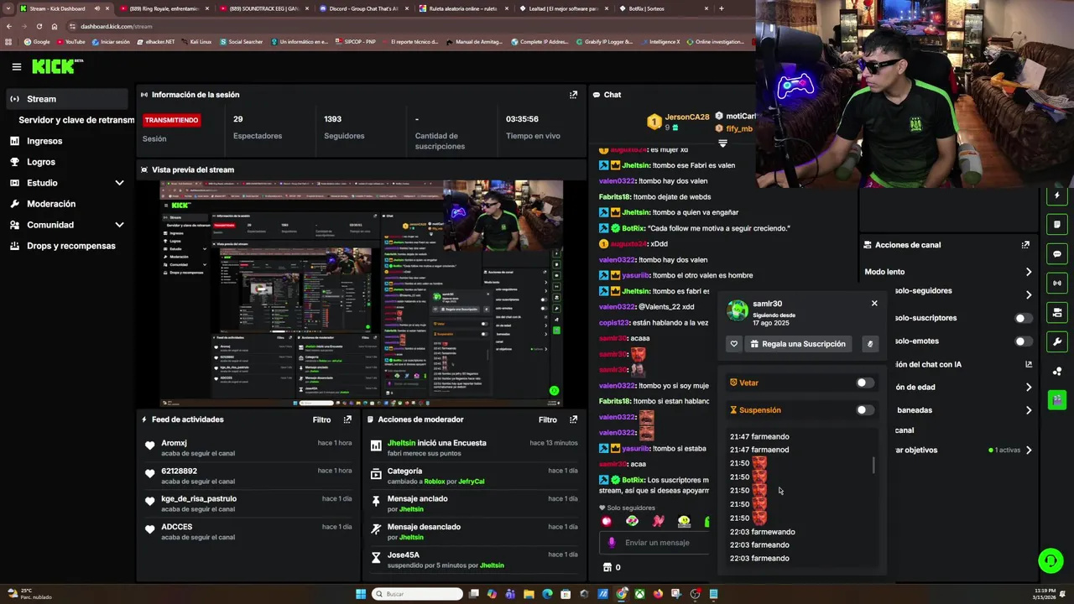
Task: Expand the arrow below the chat top gifters
Action: tap(722, 144)
